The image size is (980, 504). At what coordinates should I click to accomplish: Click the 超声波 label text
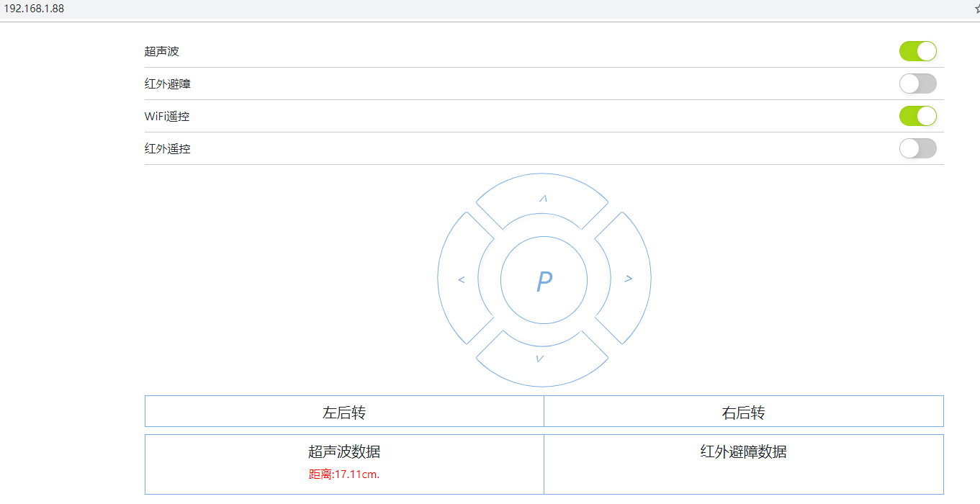click(161, 51)
